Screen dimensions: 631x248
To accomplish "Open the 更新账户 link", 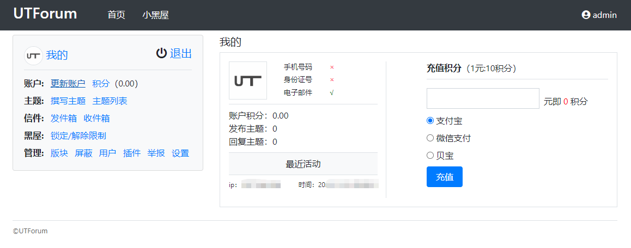I will (68, 84).
